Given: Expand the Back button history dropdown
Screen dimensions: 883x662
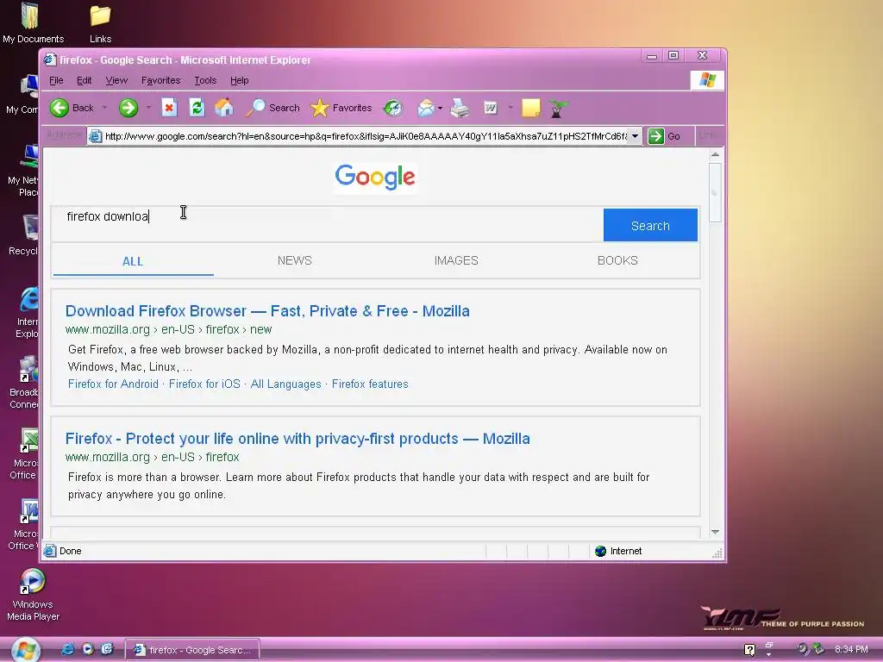Looking at the screenshot, I should [x=104, y=108].
